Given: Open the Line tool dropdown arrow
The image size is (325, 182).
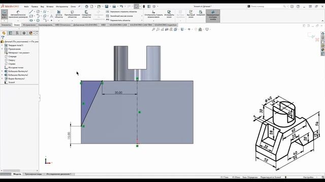Looking at the screenshot, I should [34, 12].
